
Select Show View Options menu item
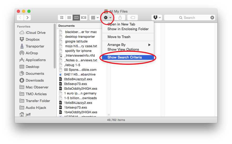click(128, 49)
